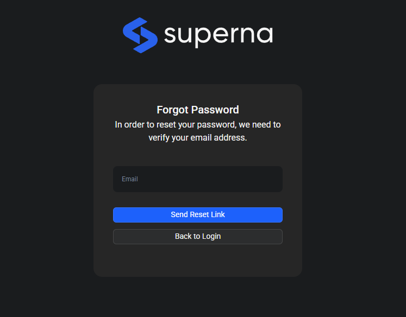Click the word 'Forgot' in the card title
Viewport: 406px width, 317px height.
[172, 110]
